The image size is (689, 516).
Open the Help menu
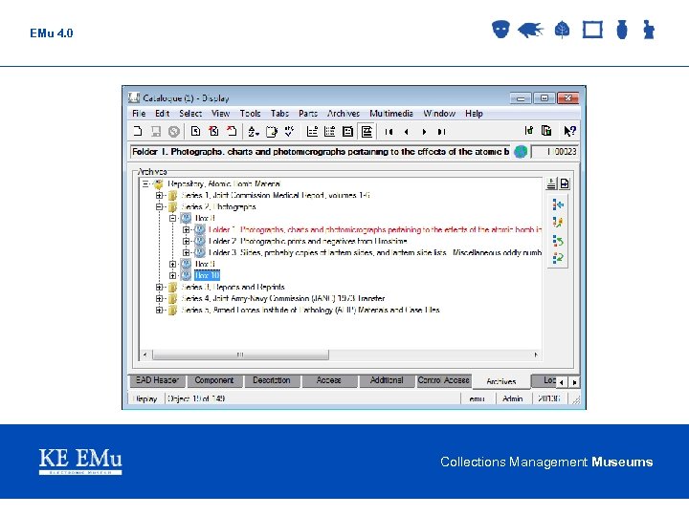474,113
